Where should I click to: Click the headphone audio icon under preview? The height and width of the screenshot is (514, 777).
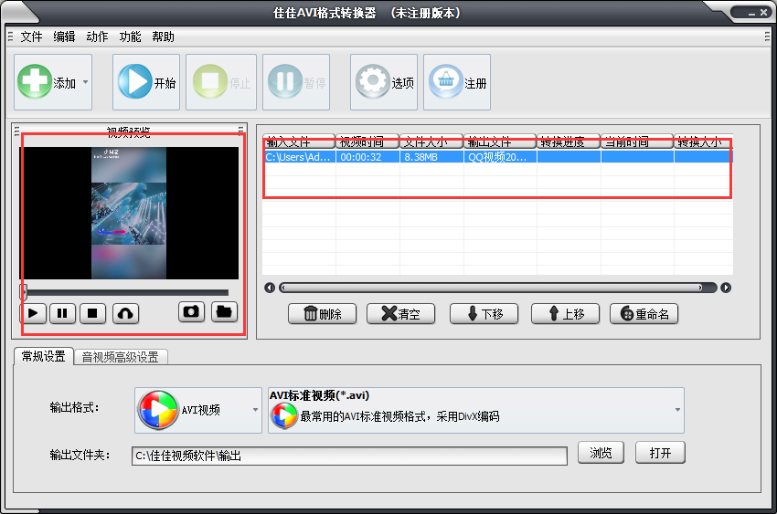[125, 313]
